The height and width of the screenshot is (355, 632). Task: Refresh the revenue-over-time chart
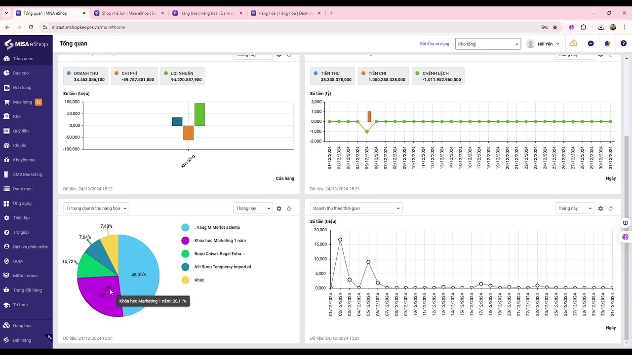[611, 209]
